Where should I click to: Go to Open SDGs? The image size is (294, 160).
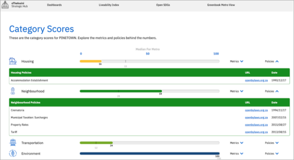click(163, 5)
